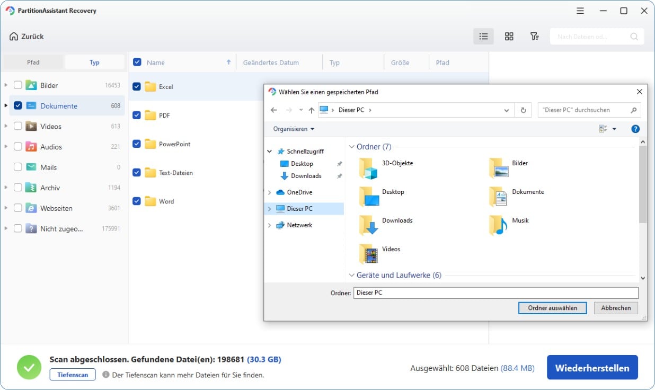Screen dimensions: 655x390
Task: Open the Musik folder in dialog
Action: click(x=509, y=225)
